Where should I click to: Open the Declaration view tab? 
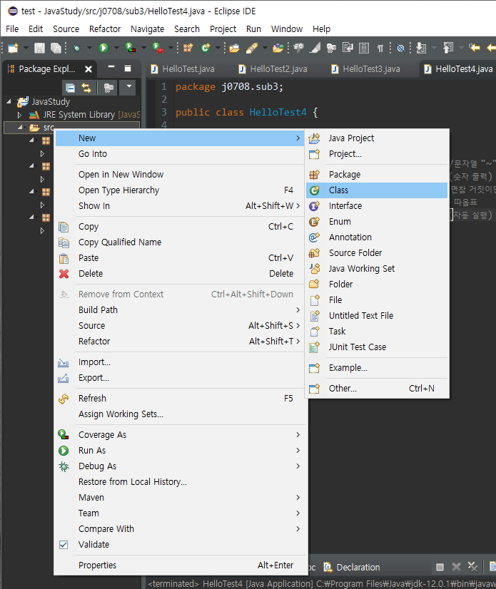coord(352,567)
